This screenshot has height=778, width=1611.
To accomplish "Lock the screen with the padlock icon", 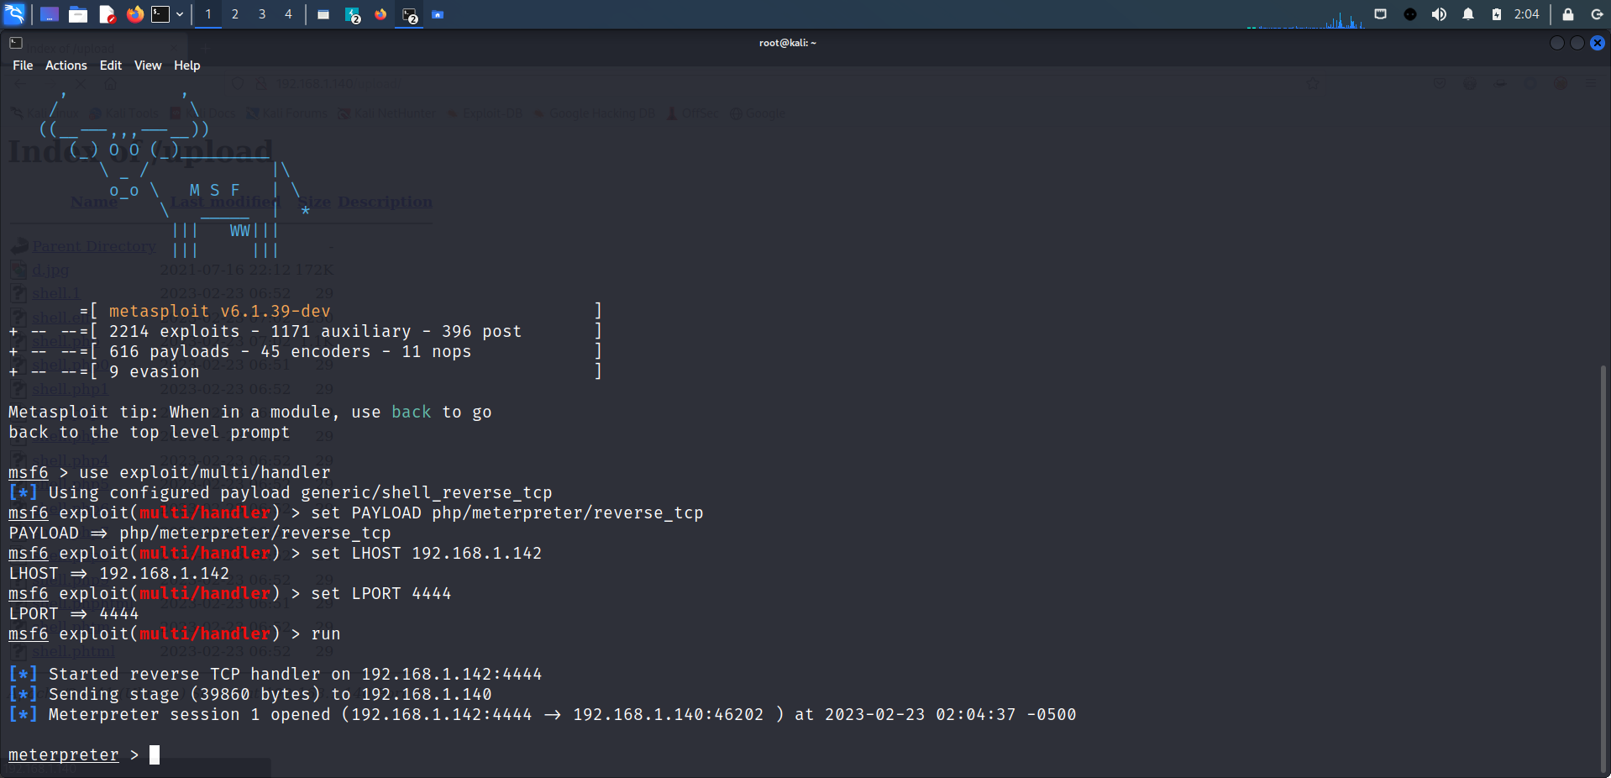I will pyautogui.click(x=1567, y=14).
